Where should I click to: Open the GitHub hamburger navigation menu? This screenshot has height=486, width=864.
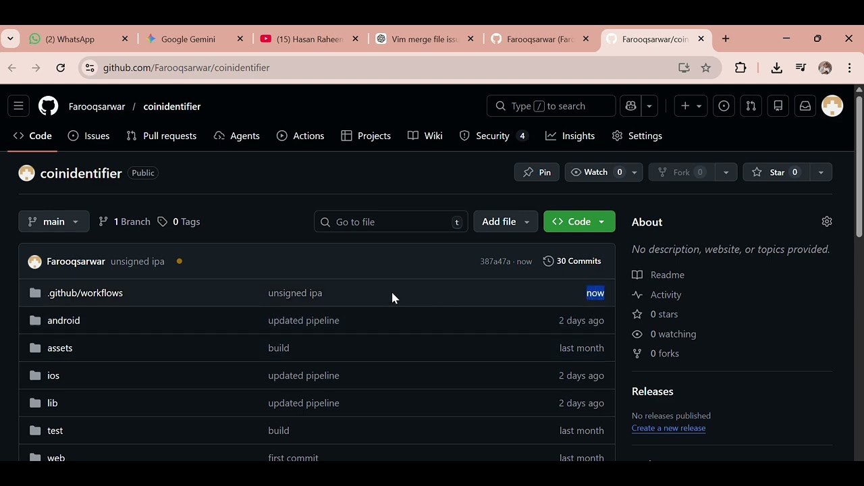18,106
